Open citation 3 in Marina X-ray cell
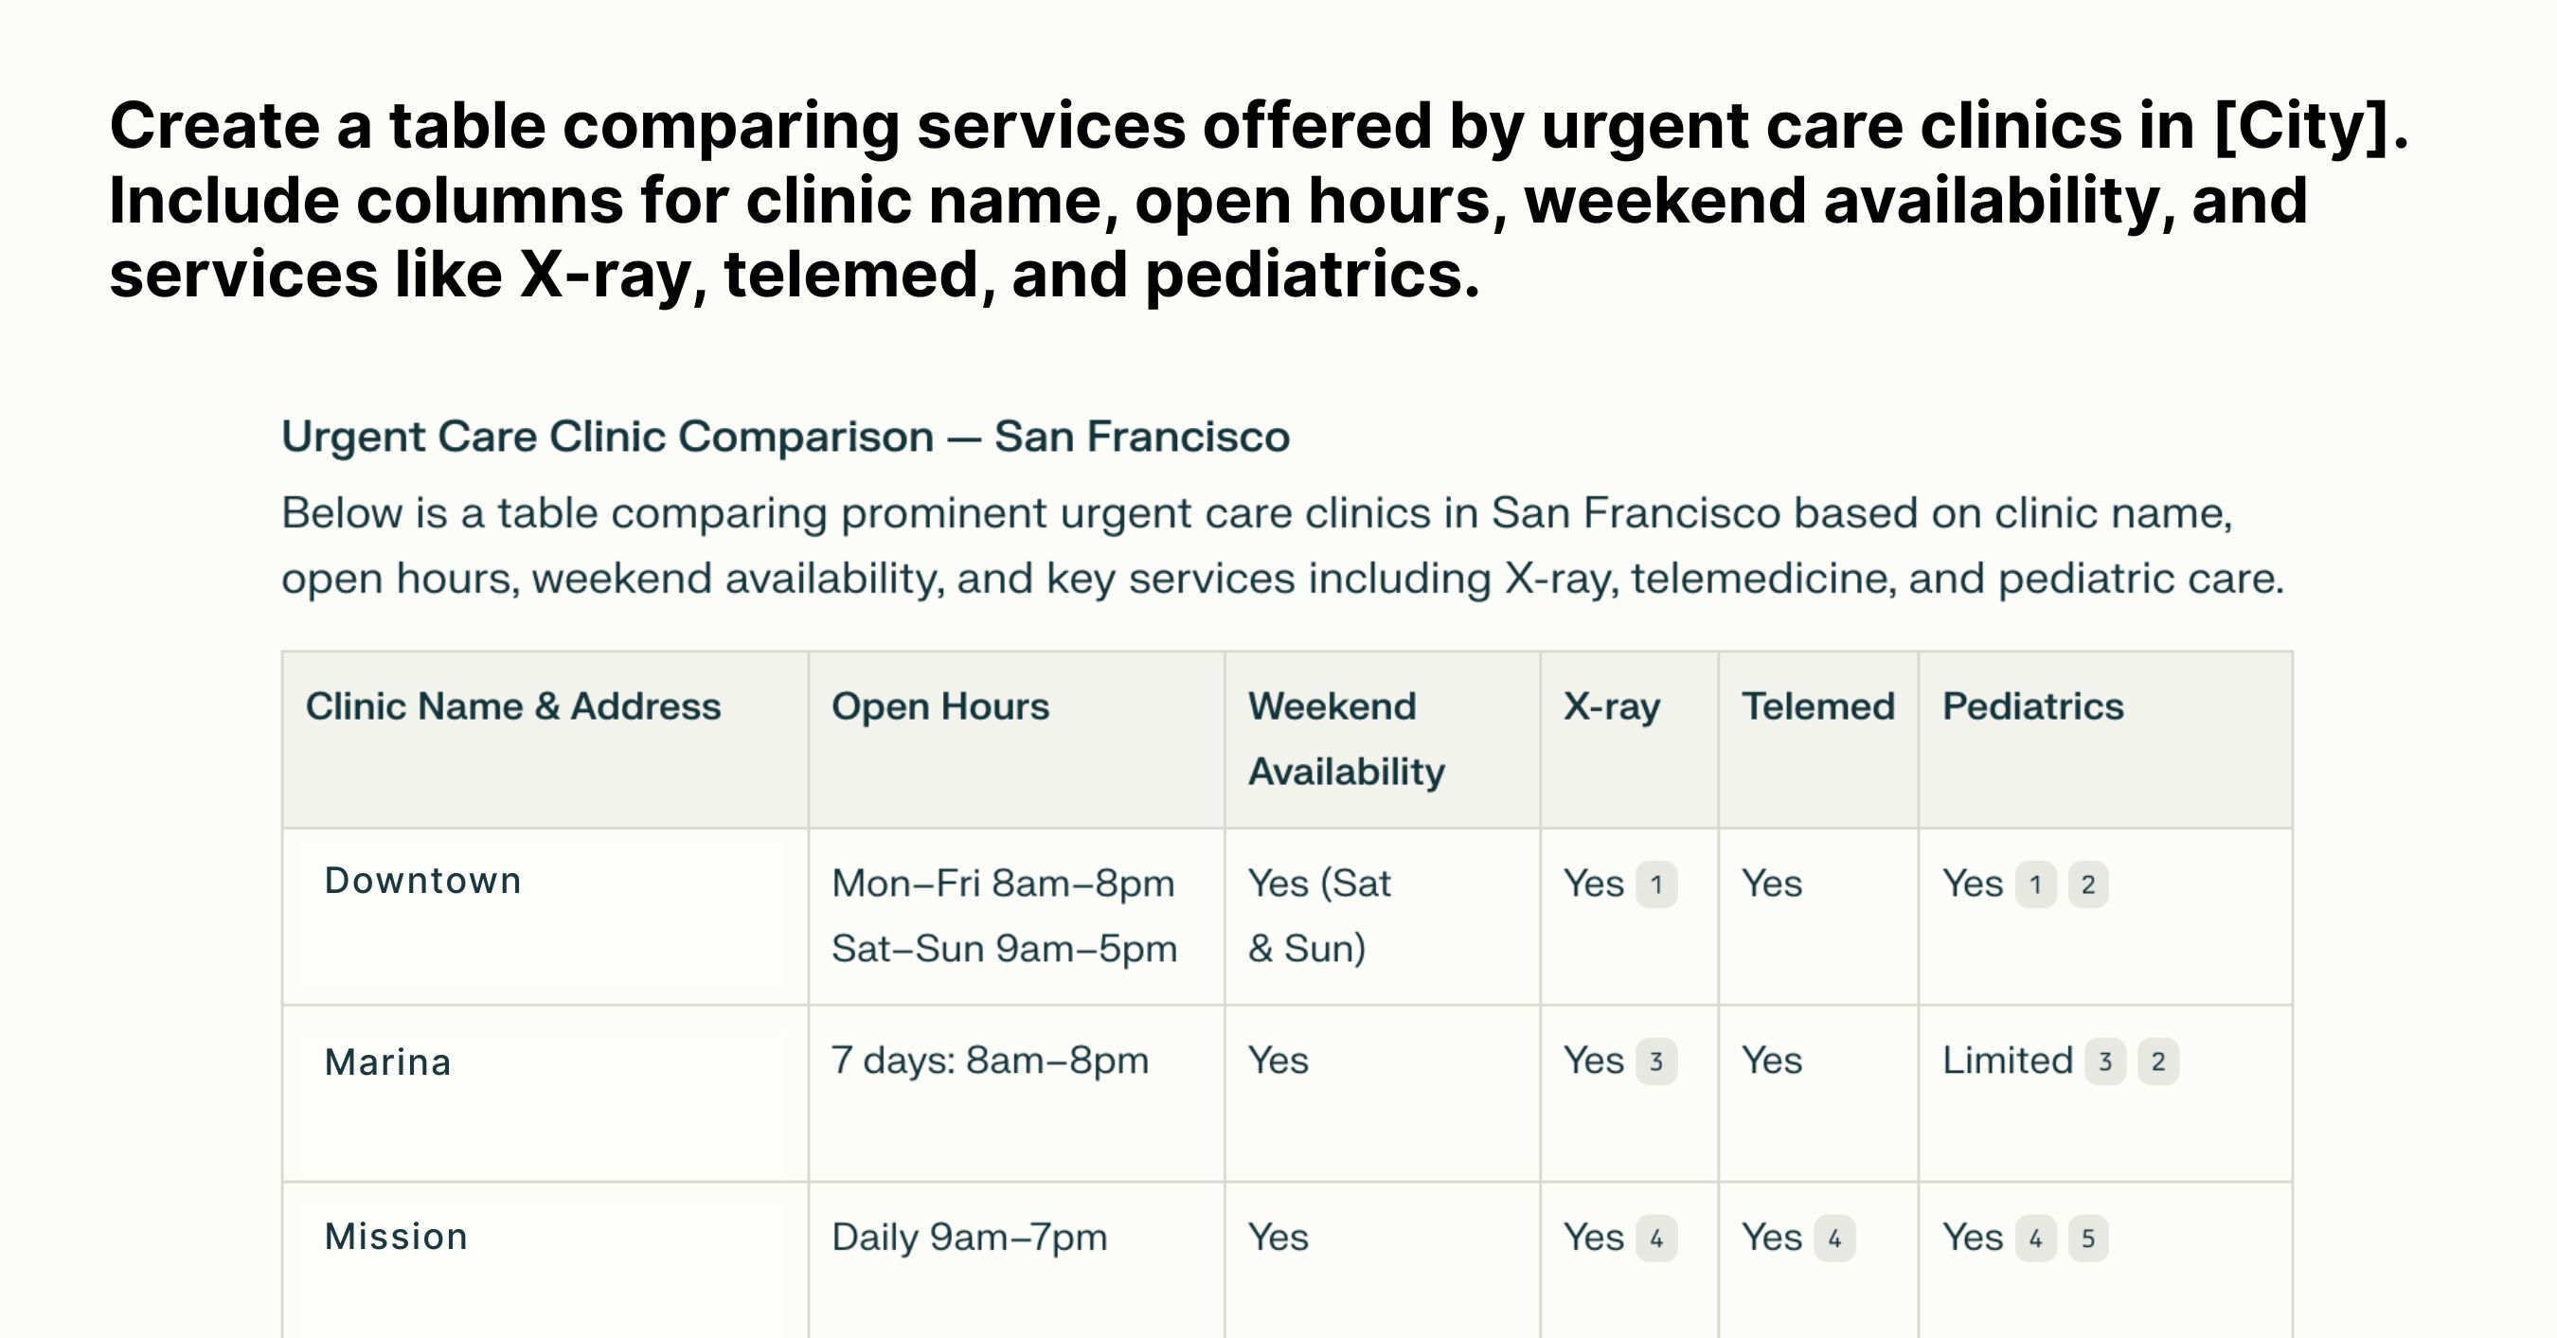This screenshot has height=1338, width=2557. click(1655, 1061)
